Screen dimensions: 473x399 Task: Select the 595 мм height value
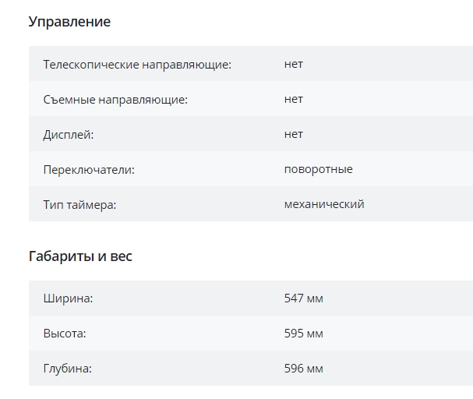304,334
